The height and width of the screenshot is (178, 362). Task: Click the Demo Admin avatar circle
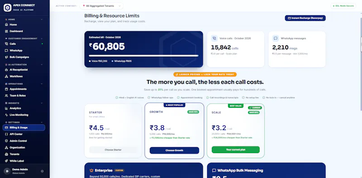tap(7, 171)
